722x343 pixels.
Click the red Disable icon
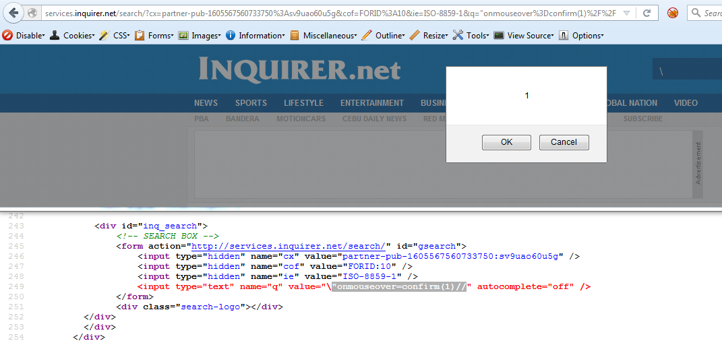(x=7, y=36)
